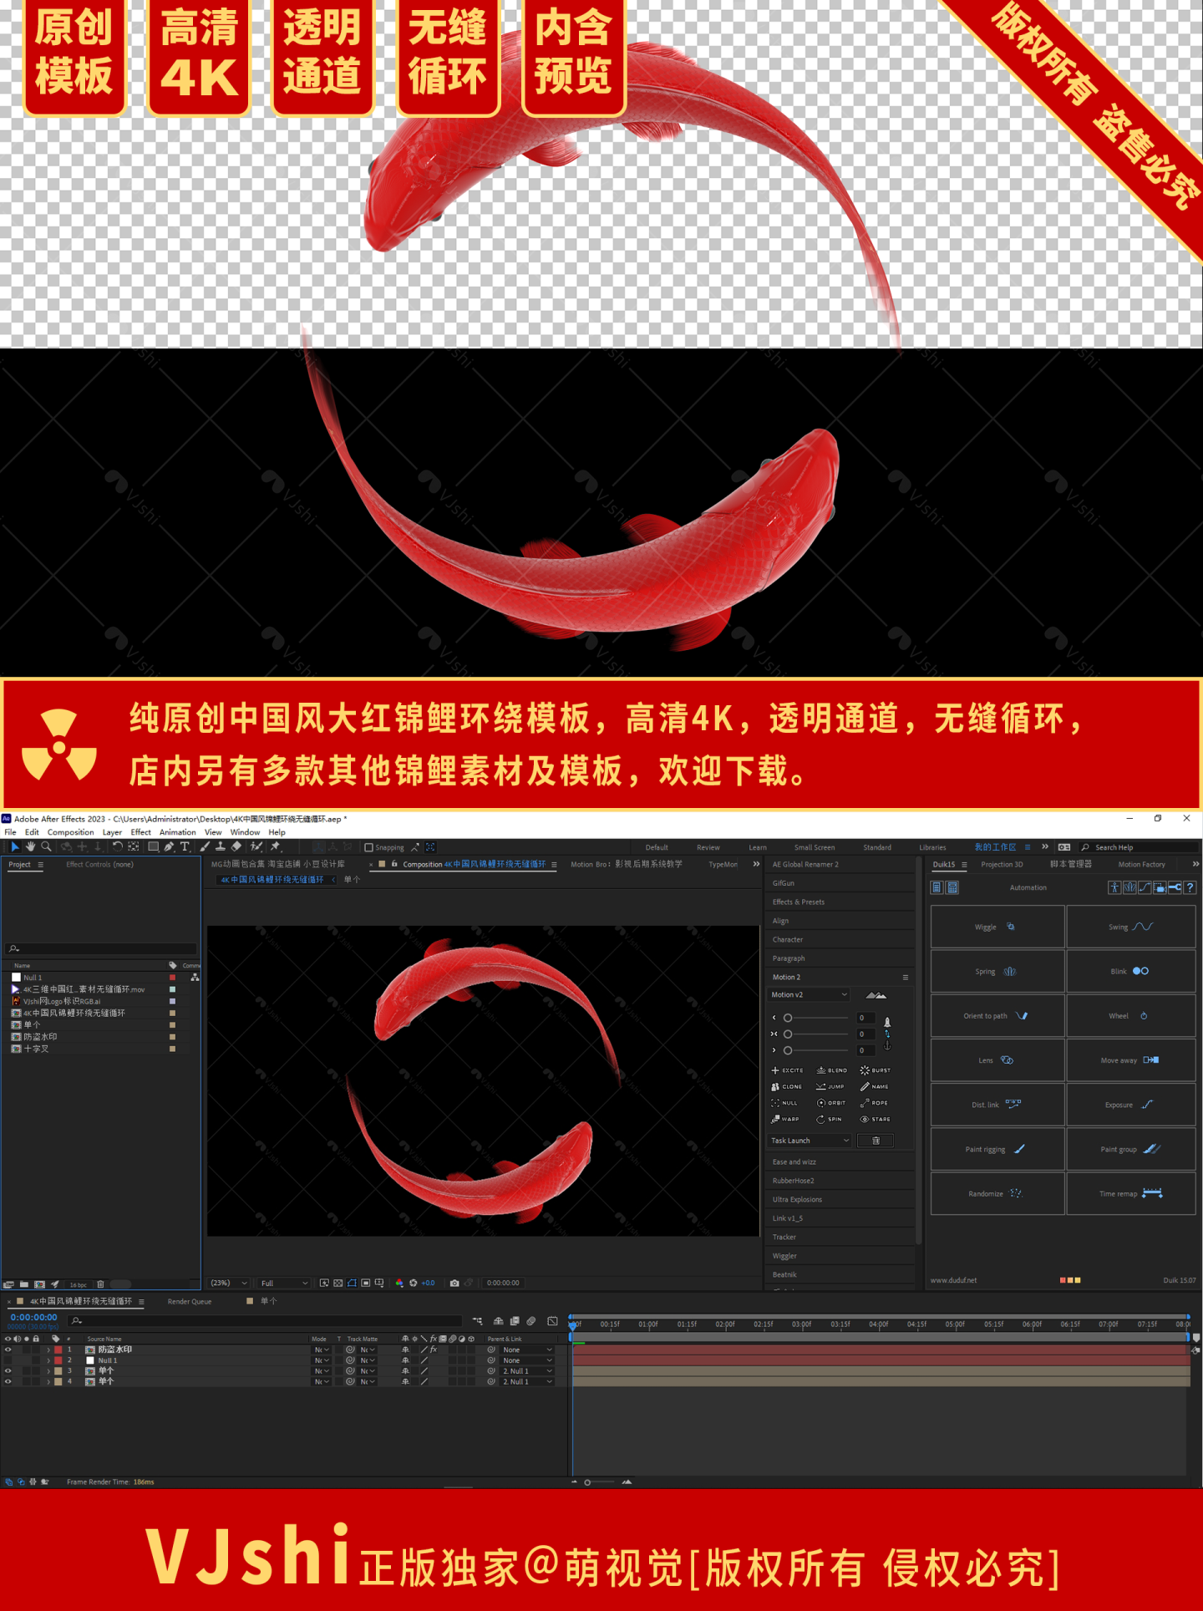1203x1611 pixels.
Task: Select the Rectangle shape tool
Action: pyautogui.click(x=154, y=846)
